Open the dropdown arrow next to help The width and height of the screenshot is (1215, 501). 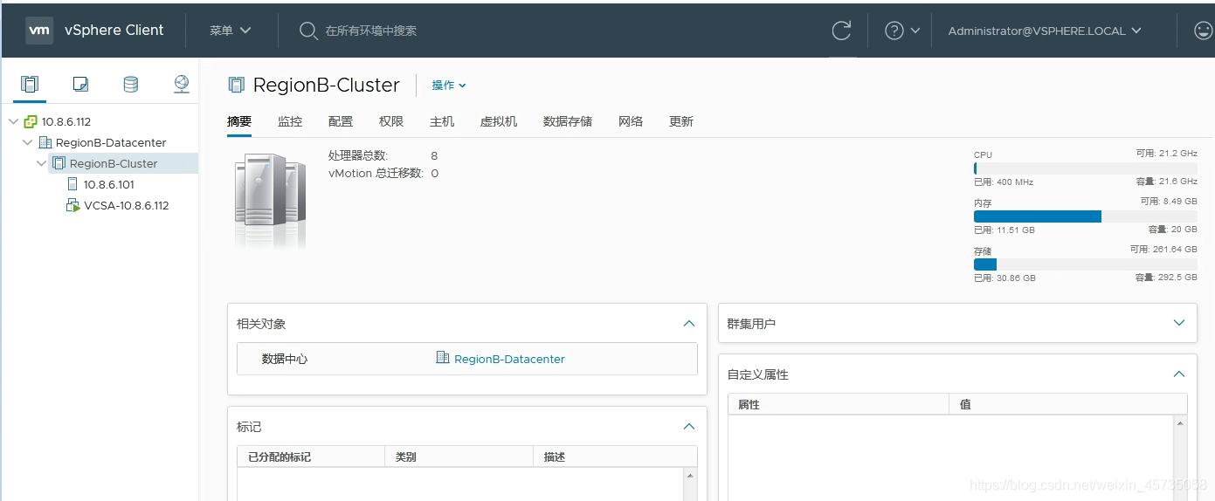point(915,31)
